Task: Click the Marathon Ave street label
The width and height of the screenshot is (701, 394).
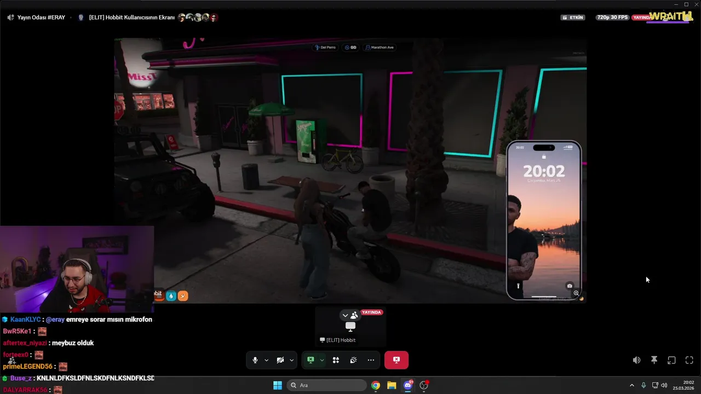Action: coord(380,48)
